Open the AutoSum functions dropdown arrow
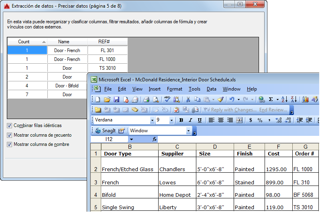Viewport: 320px width, 212px height. pyautogui.click(x=277, y=99)
